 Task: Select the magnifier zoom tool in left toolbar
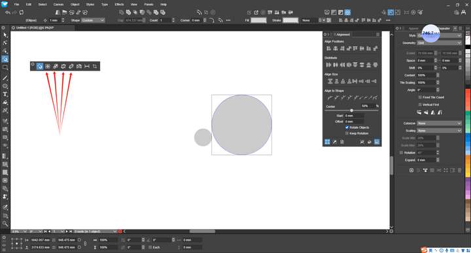(5, 224)
